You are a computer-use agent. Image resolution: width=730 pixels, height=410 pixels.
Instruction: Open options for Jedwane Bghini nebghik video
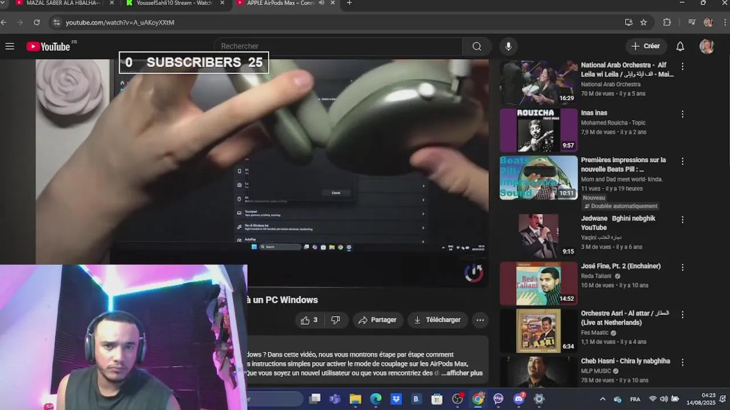[682, 220]
